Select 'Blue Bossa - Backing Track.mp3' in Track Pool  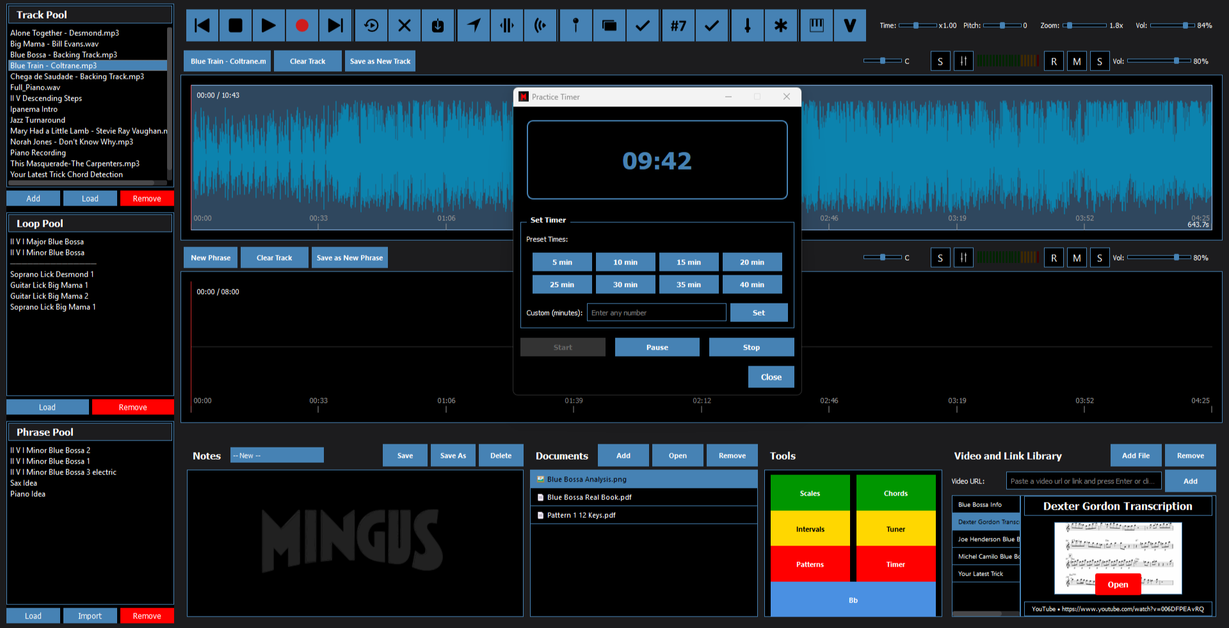63,54
